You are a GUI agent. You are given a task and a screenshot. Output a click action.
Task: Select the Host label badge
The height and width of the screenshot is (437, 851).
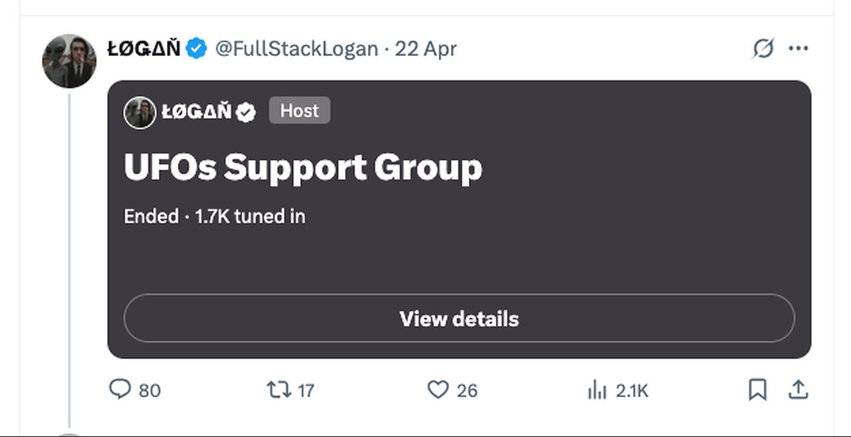[x=299, y=111]
